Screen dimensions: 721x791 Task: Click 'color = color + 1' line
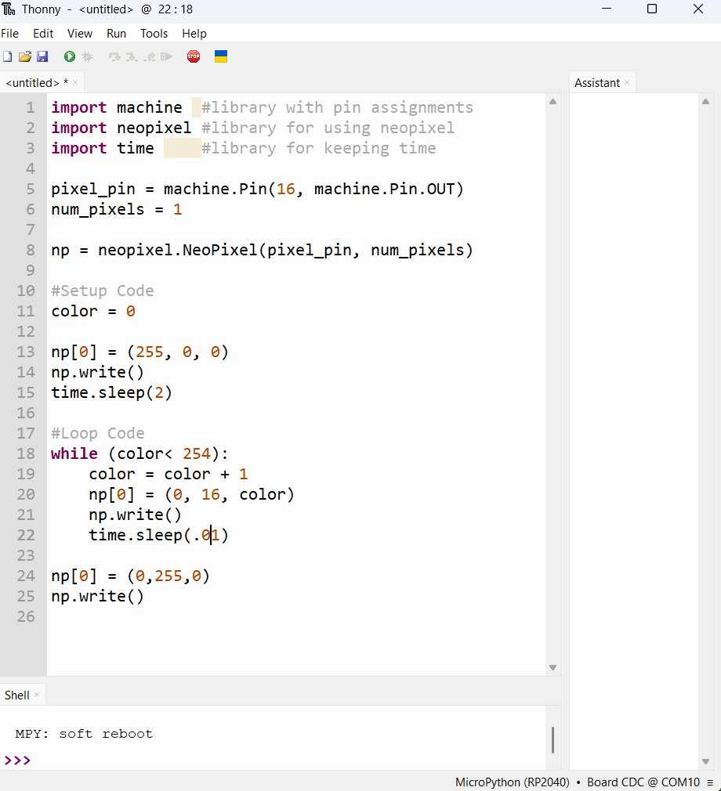pos(168,474)
